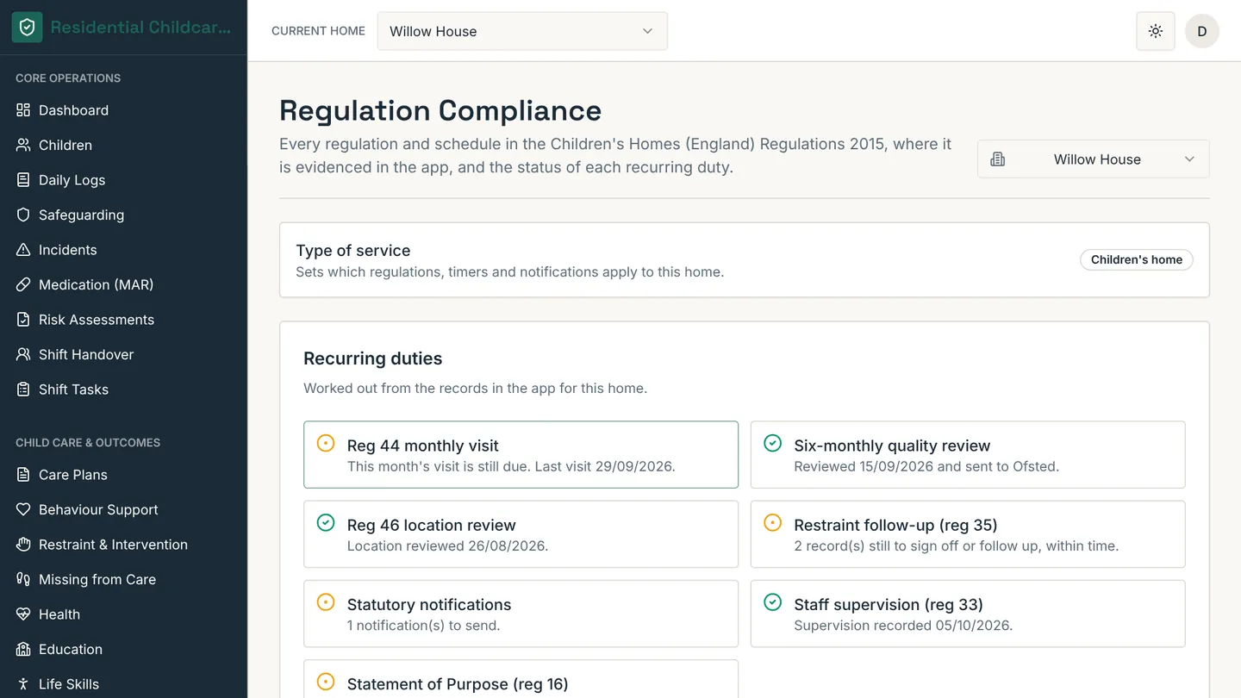
Task: Open the user avatar D button
Action: (1201, 31)
